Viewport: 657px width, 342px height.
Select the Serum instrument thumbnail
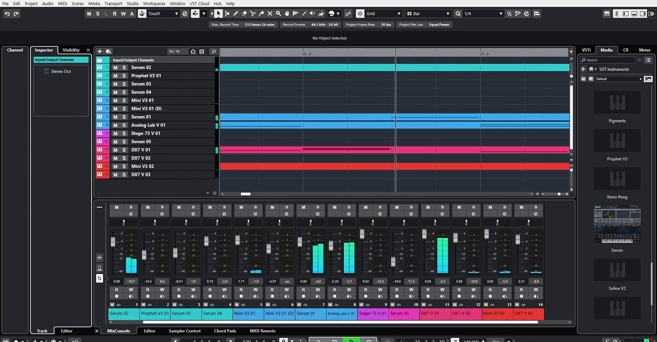(617, 224)
